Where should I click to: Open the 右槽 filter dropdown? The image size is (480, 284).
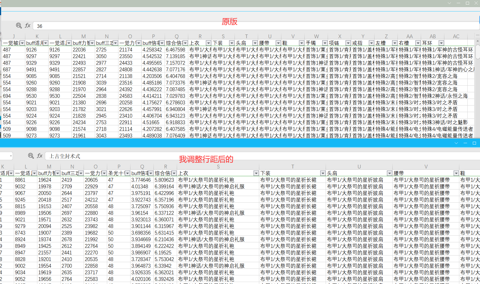click(418, 43)
